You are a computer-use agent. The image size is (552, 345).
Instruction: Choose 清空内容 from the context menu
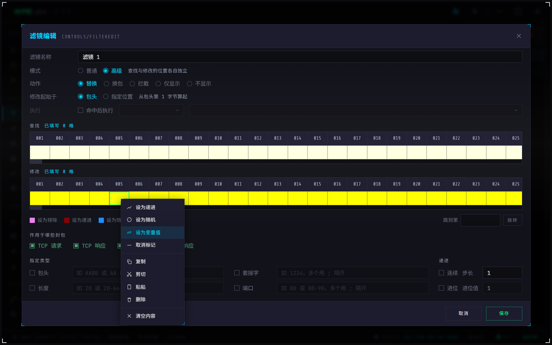point(152,316)
